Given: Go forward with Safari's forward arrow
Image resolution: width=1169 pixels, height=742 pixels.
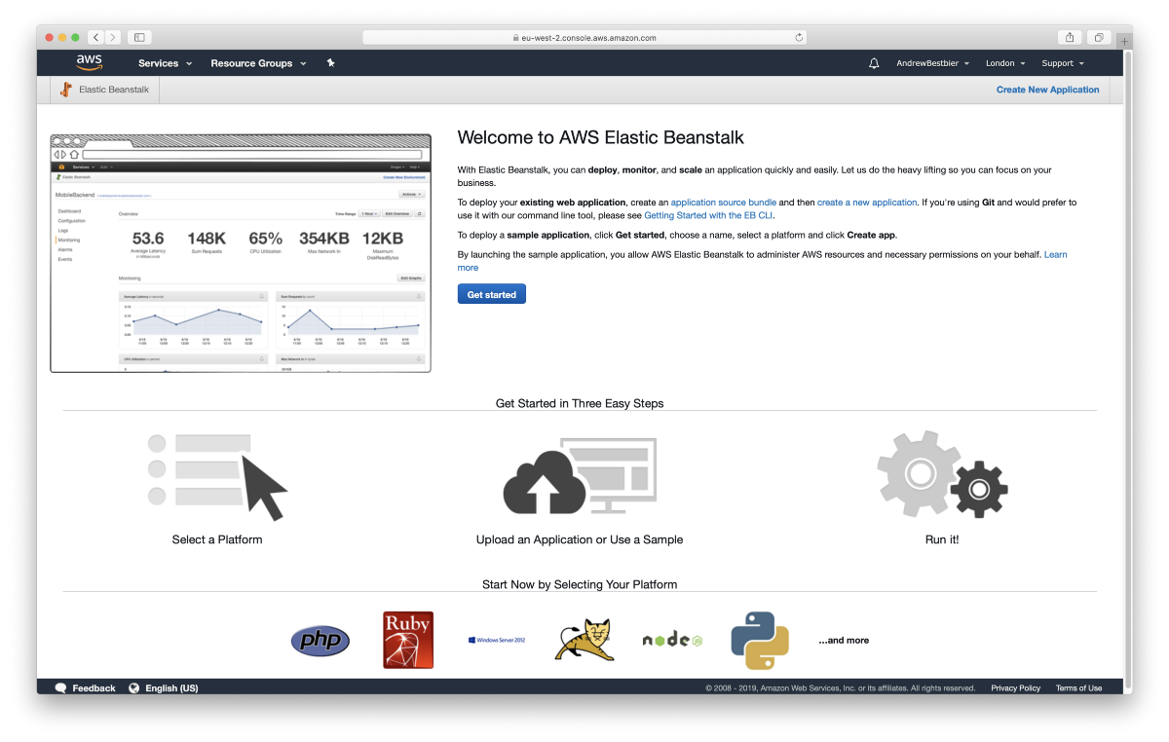Looking at the screenshot, I should tap(113, 37).
